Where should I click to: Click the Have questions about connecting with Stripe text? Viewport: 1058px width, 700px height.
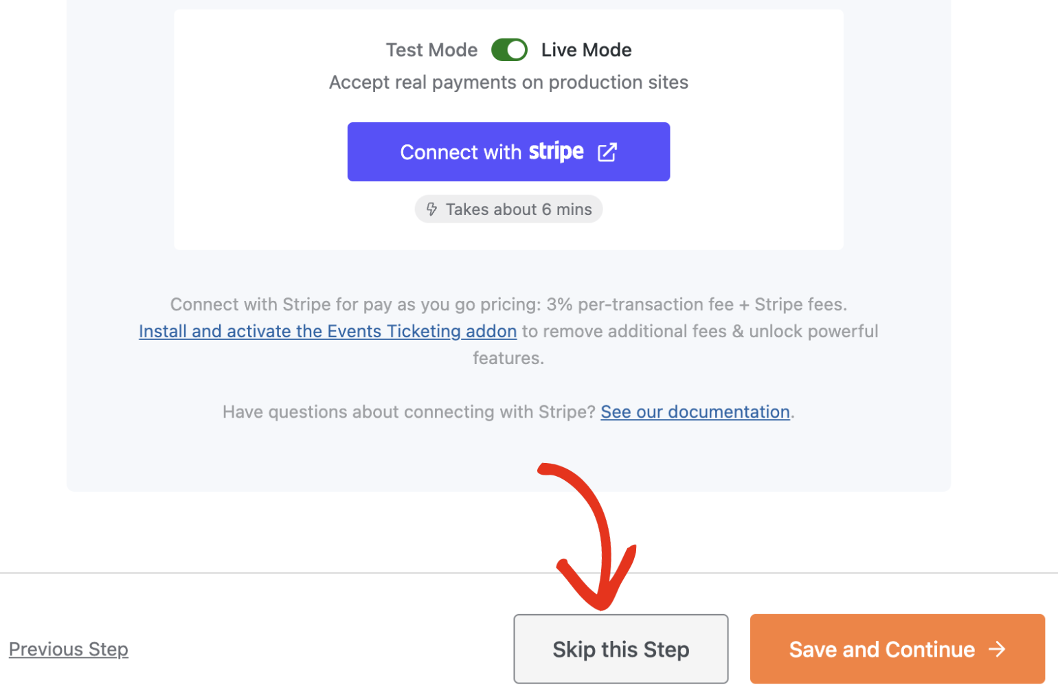[x=409, y=411]
